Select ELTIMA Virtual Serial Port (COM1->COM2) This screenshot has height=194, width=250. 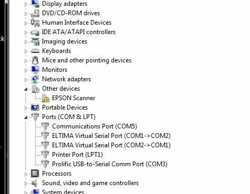111,136
